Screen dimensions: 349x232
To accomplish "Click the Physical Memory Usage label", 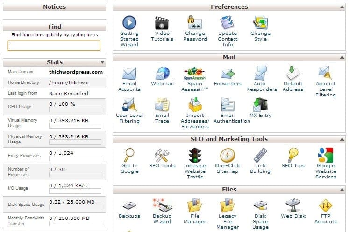I will 25,139.
